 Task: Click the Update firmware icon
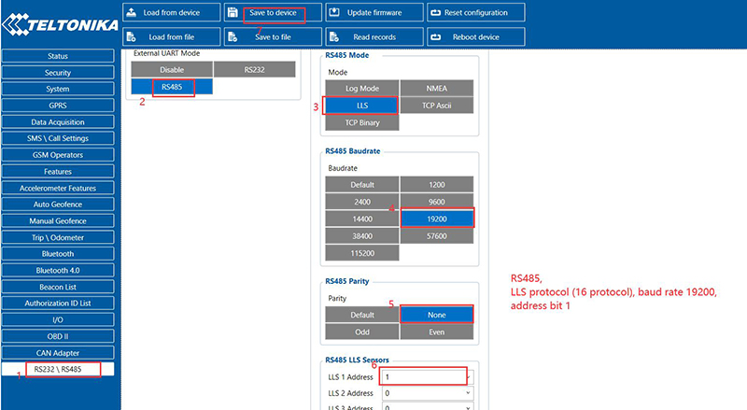click(x=334, y=13)
